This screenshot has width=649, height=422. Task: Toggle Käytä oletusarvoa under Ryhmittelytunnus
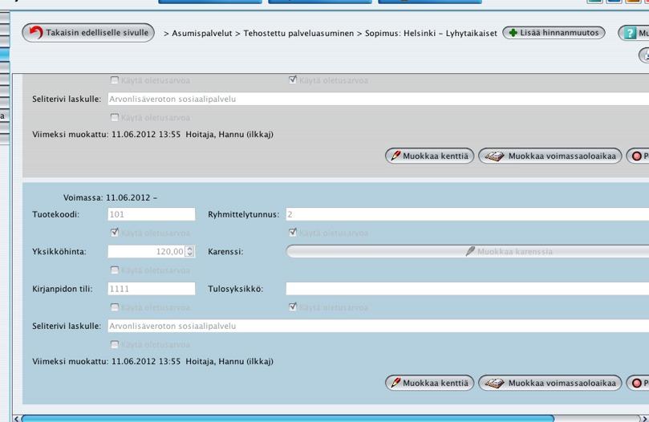click(293, 233)
